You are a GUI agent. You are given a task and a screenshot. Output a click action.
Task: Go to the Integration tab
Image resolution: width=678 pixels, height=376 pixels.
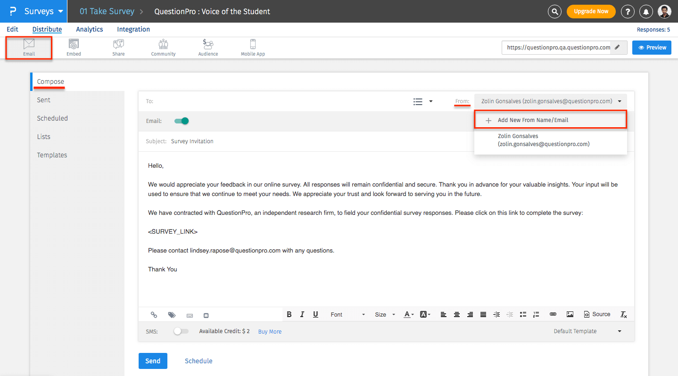(x=133, y=29)
